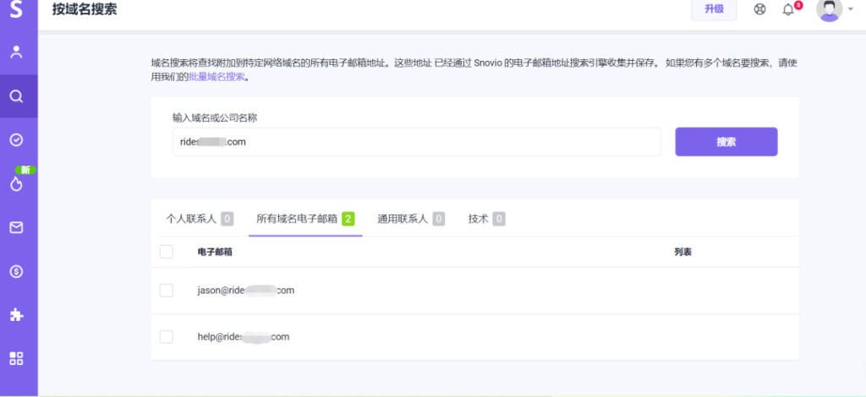Click the Snovio logo in sidebar
This screenshot has height=397, width=866.
click(x=17, y=11)
